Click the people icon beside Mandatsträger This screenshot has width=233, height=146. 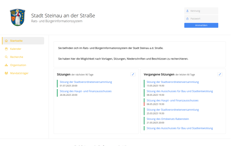point(6,73)
